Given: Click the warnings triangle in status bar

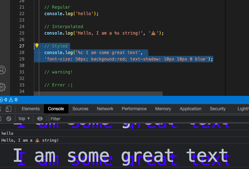Looking at the screenshot, I should click(11, 100).
